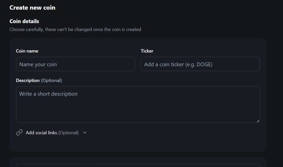Select the 'Name your coin' placeholder text
Screen dimensions: 283x167
[x=38, y=64]
